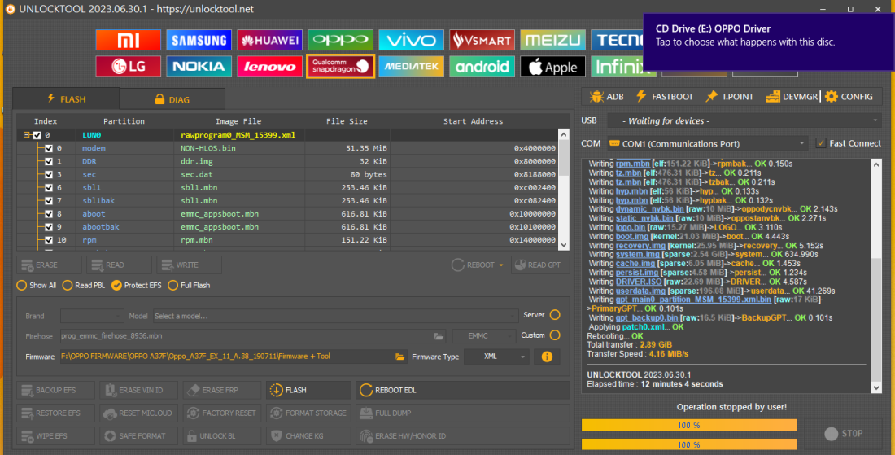This screenshot has width=895, height=455.
Task: Select the LG brand icon
Action: (129, 66)
